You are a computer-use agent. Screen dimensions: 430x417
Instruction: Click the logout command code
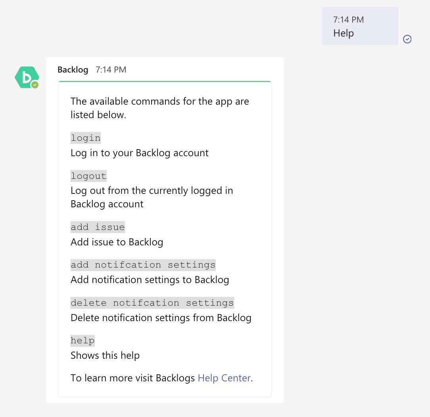click(88, 176)
